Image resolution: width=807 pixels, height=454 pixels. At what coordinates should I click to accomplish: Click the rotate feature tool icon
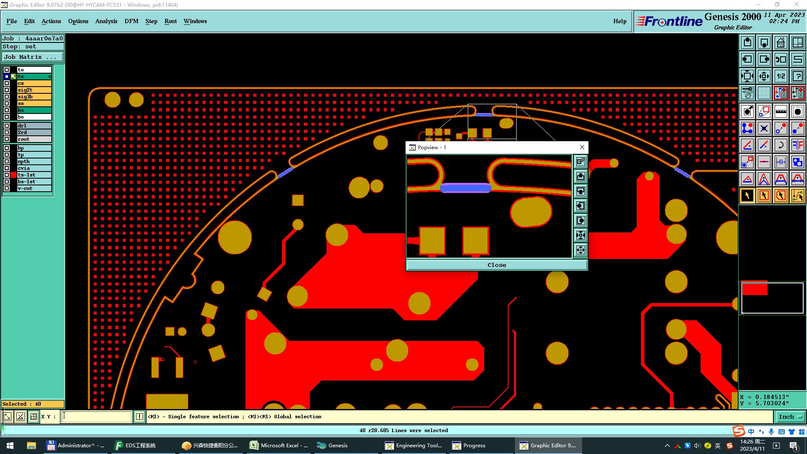781,145
